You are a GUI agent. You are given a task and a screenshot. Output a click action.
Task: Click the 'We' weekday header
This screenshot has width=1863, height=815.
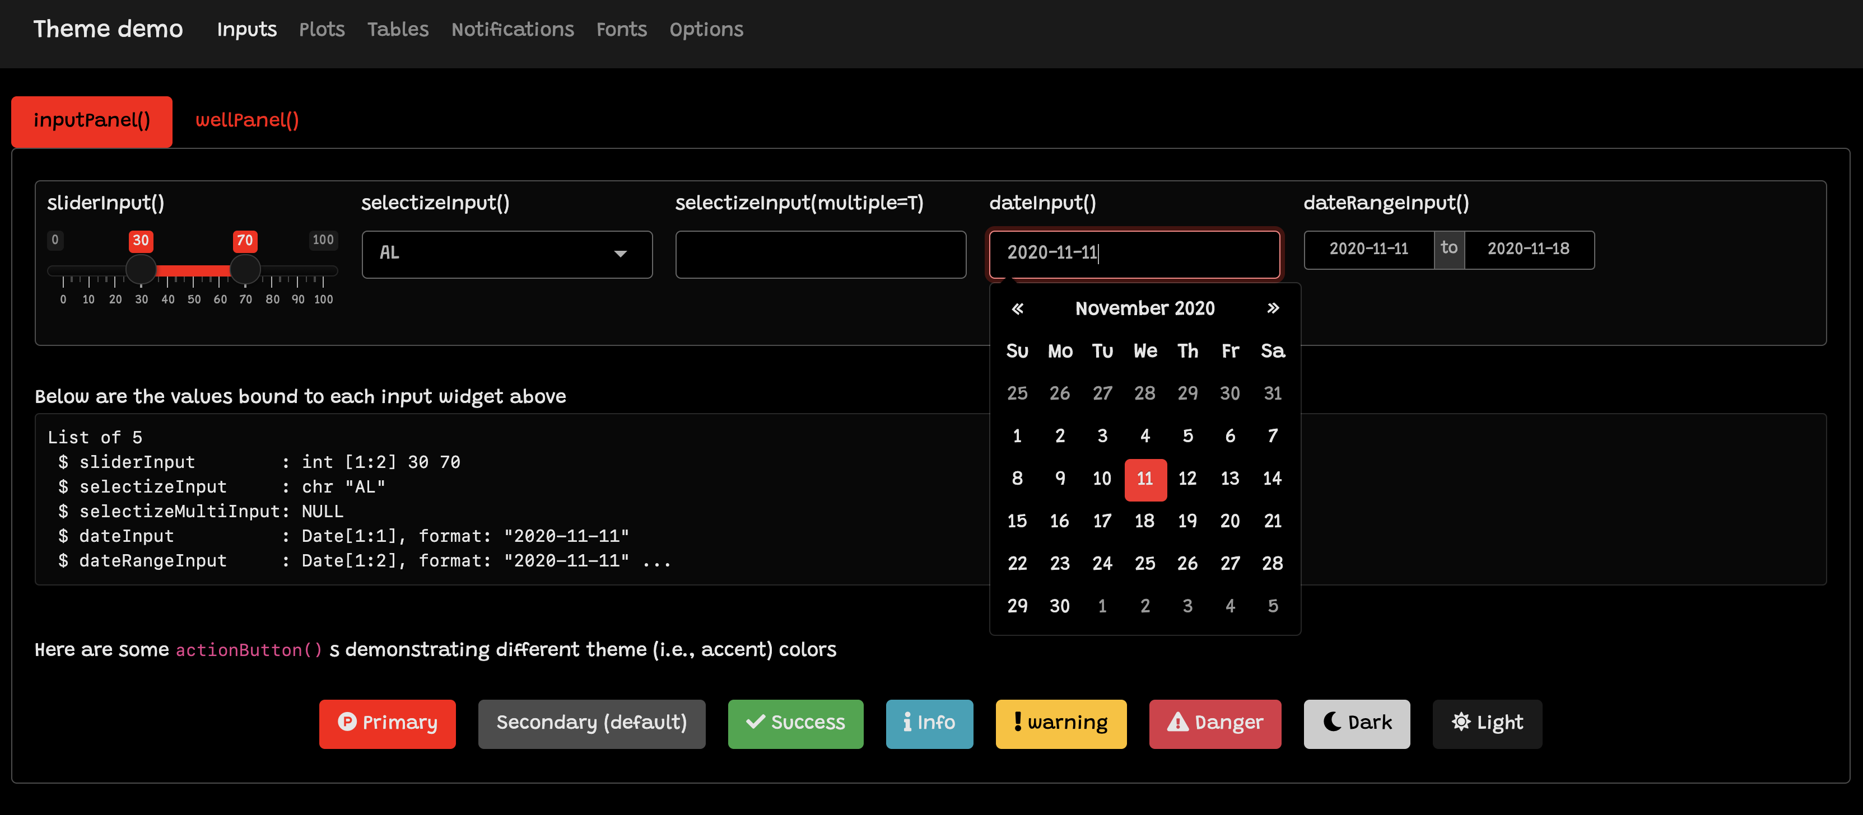(1145, 351)
